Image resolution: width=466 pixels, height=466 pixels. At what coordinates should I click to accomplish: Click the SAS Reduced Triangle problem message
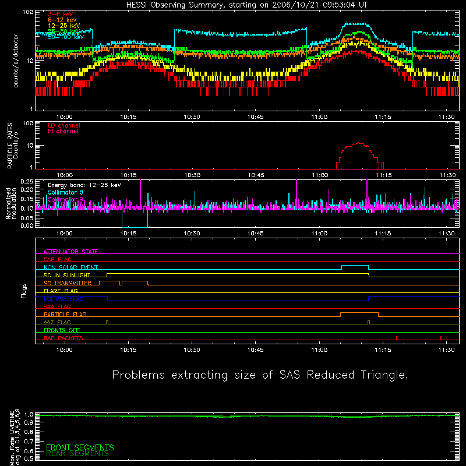260,375
